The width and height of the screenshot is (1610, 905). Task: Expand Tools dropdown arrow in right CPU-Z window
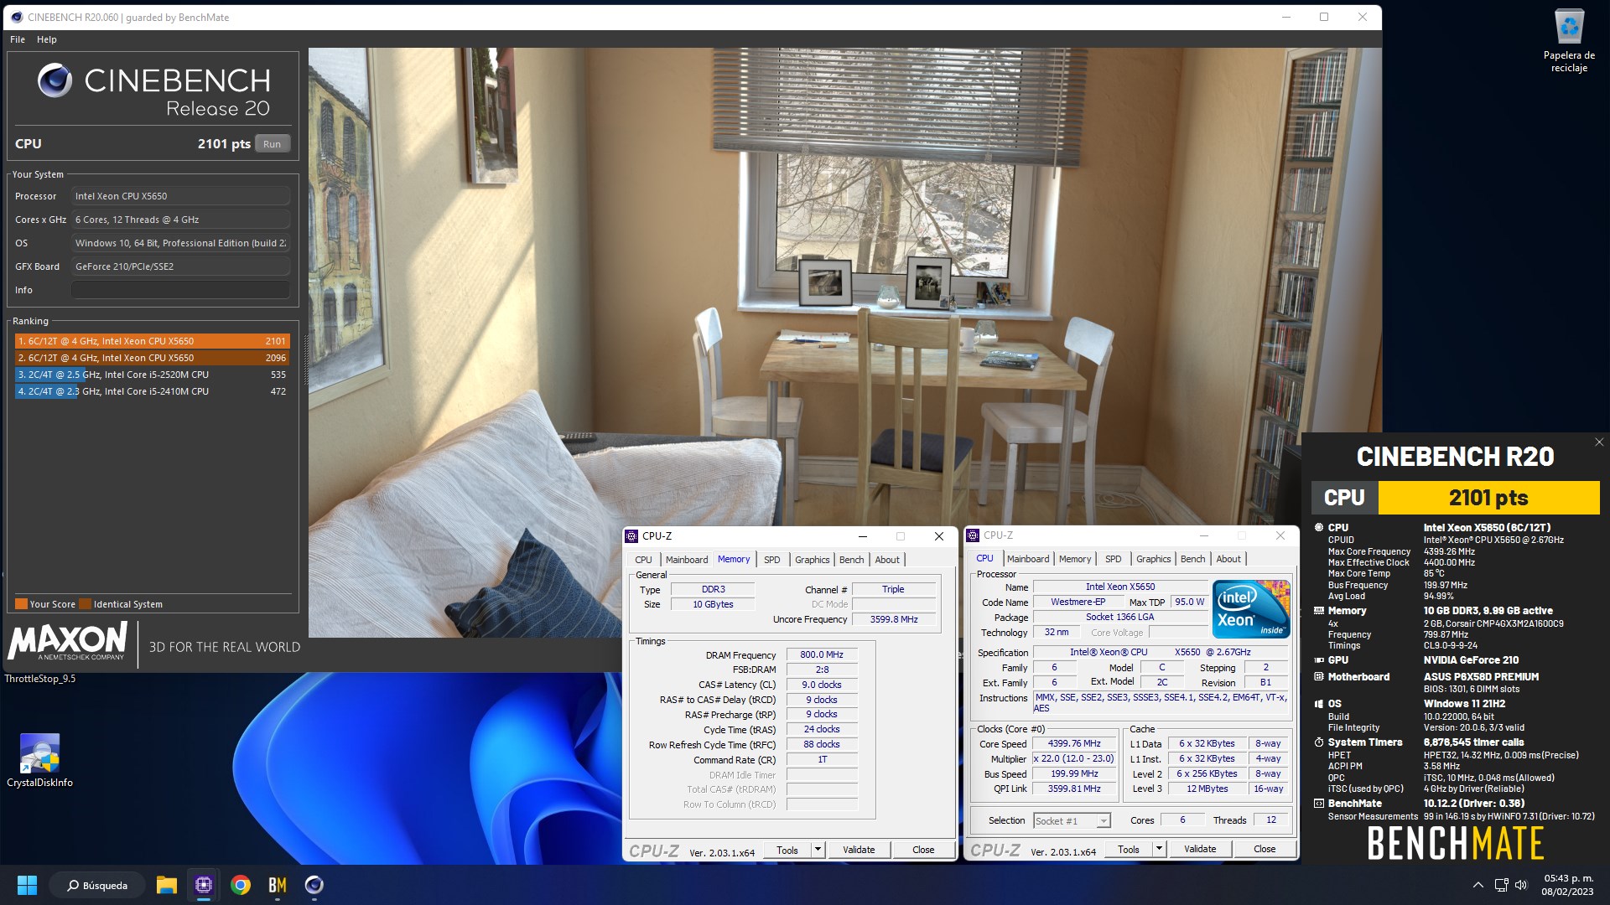click(x=1159, y=849)
